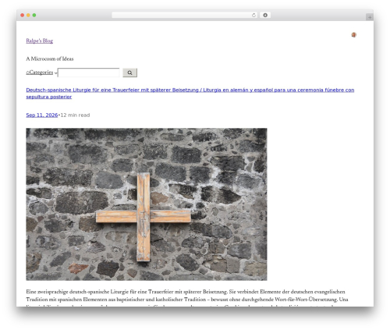Click the red close window dot

point(23,16)
